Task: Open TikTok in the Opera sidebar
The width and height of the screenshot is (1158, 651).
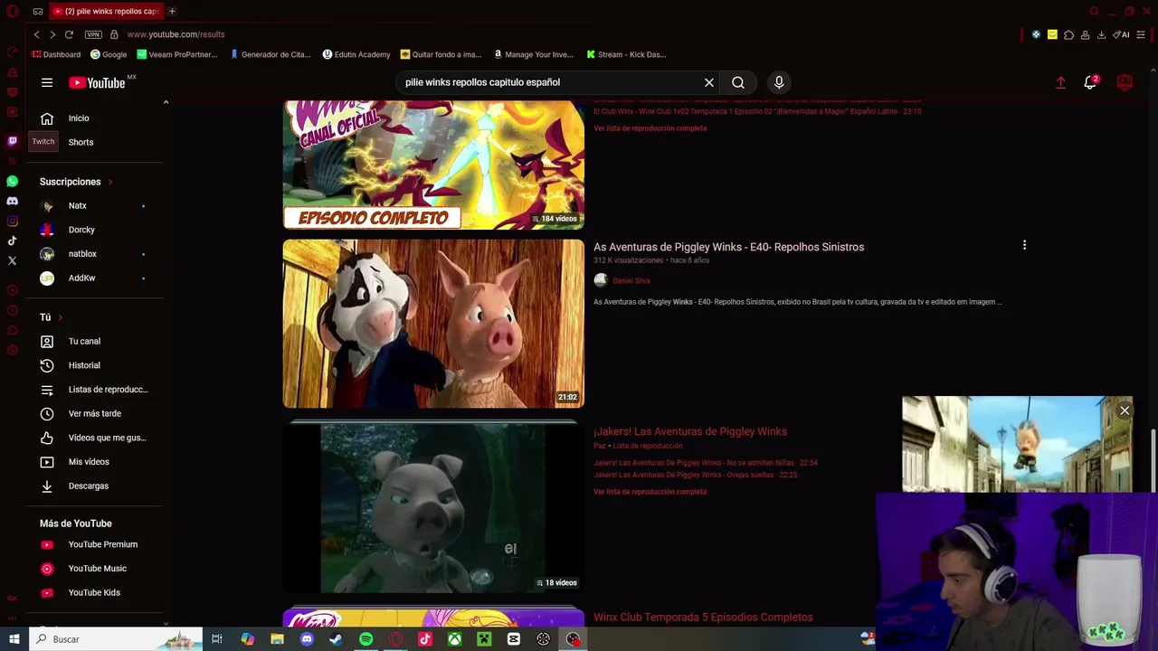Action: click(12, 241)
